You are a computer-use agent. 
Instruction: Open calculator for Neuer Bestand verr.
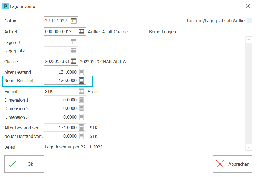click(x=82, y=136)
